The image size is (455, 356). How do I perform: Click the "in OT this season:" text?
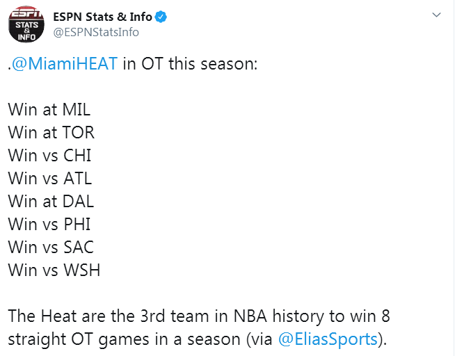tap(190, 63)
